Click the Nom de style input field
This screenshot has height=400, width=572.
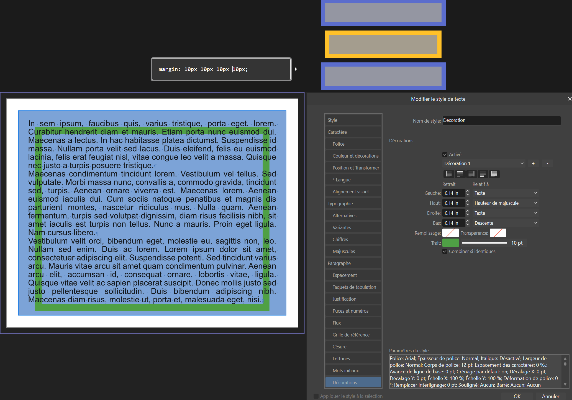[x=501, y=120]
